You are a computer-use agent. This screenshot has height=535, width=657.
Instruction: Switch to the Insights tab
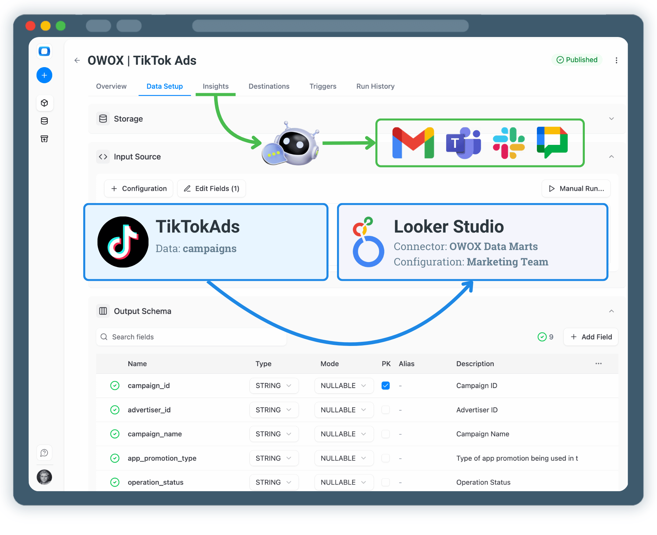click(x=215, y=86)
